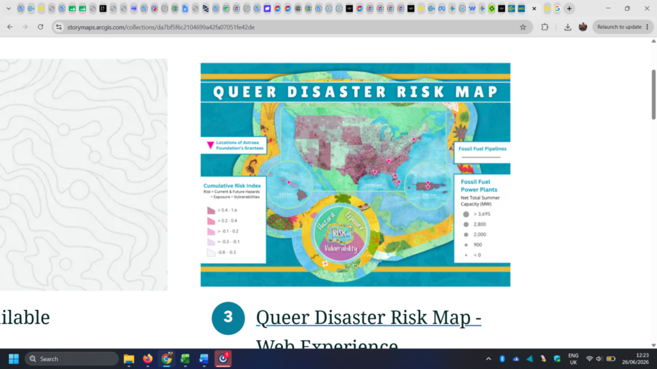Click 'Locations of Astraea Foundation's Grantees' label
The height and width of the screenshot is (369, 657).
point(240,145)
